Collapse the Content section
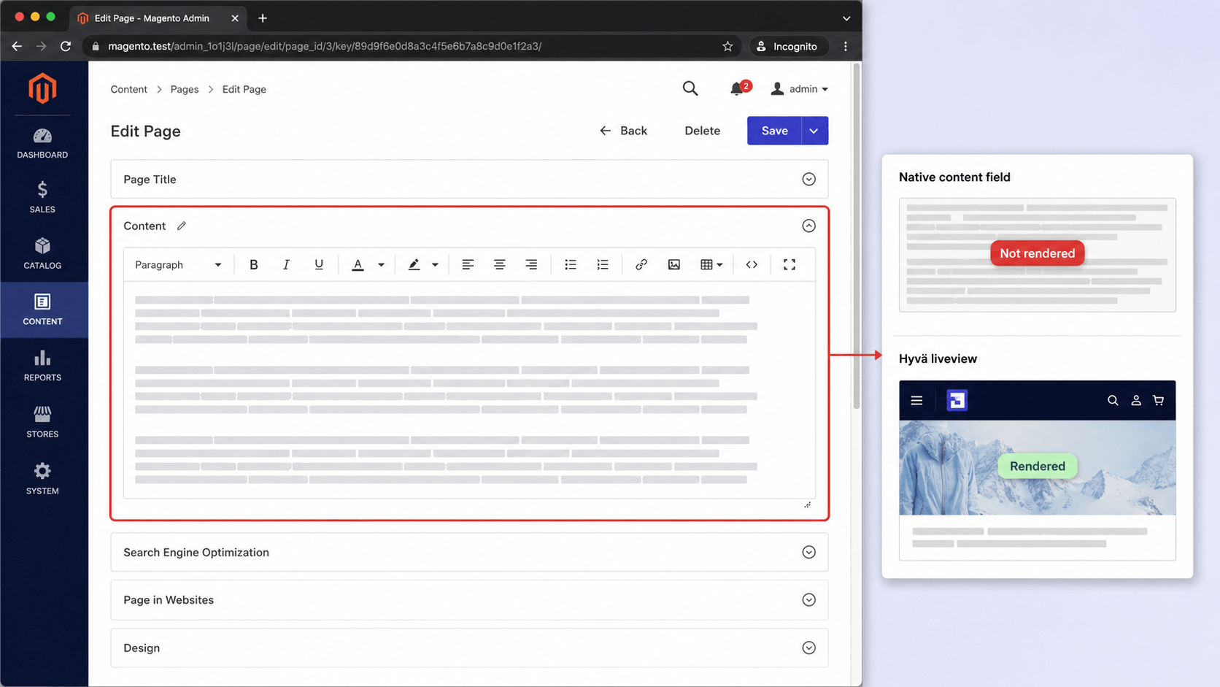The image size is (1220, 687). 808,226
